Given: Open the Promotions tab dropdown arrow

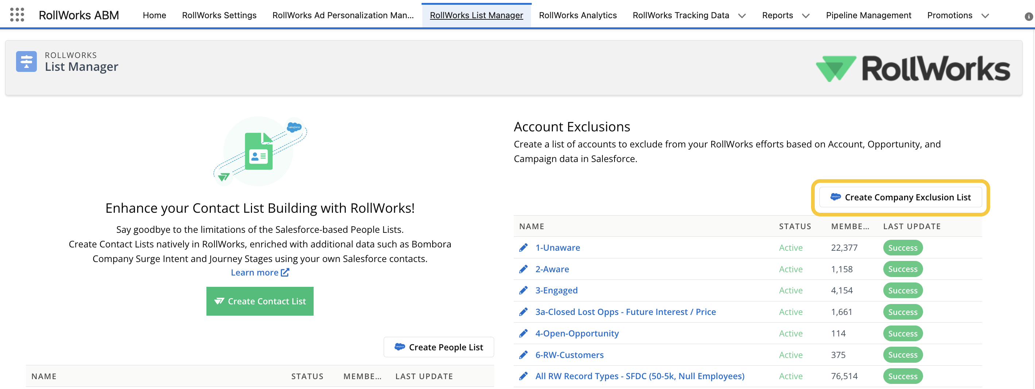Looking at the screenshot, I should 985,16.
